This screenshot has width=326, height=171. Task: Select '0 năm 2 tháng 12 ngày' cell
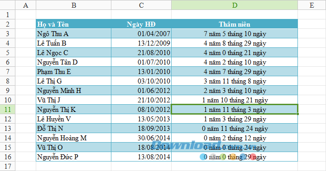[235, 138]
